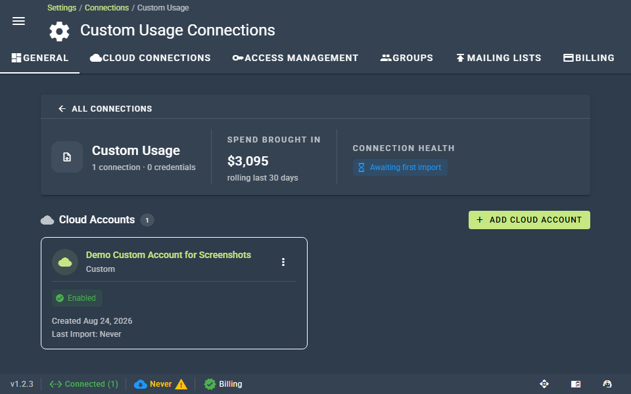Click the yellow warning triangle in status bar
This screenshot has width=631, height=394.
point(181,384)
